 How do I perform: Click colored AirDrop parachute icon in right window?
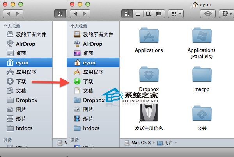pos(77,44)
